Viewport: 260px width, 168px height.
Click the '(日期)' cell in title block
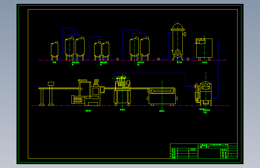(193, 149)
